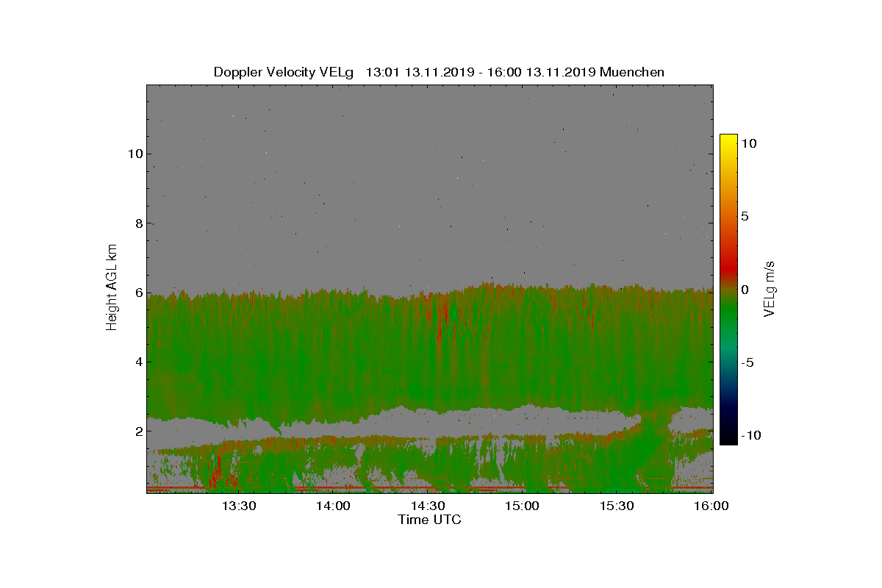
Task: Click the plot title 'Doppler Velocity VELg'
Action: pos(284,72)
